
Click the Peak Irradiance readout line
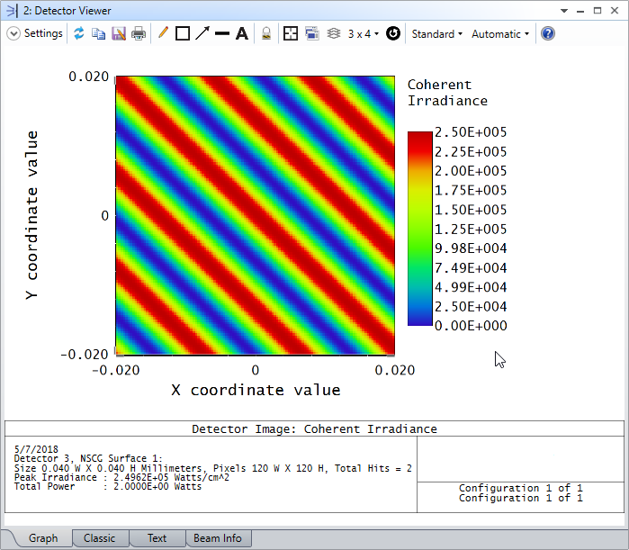coord(121,477)
